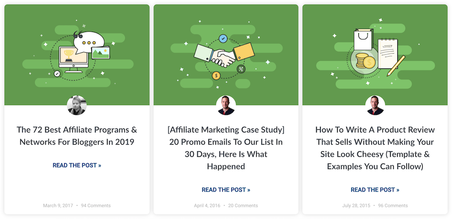Screen dimensions: 452x219
Task: Open the 94 Comments link
Action: 96,205
